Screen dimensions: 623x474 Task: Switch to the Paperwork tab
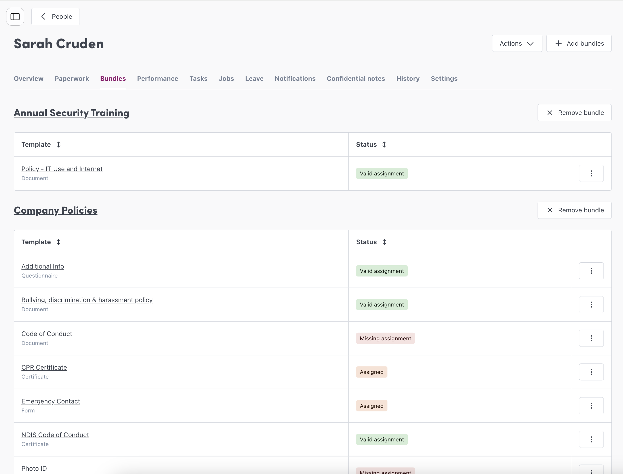coord(72,78)
